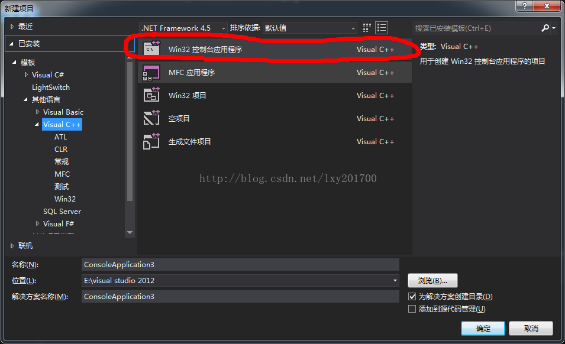565x344 pixels.
Task: Open the 位置 path dropdown arrow
Action: click(x=395, y=280)
